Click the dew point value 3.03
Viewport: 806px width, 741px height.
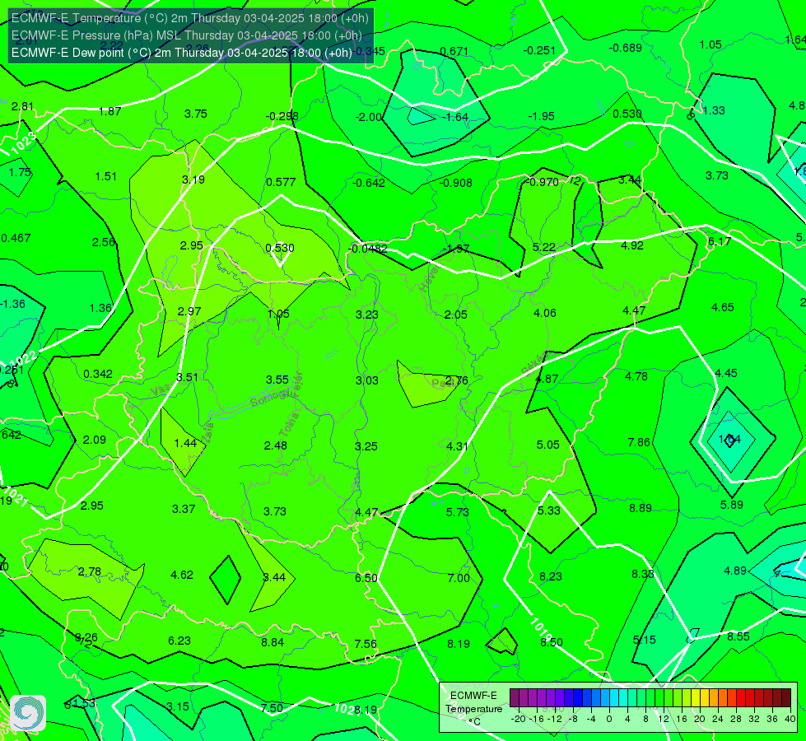[367, 380]
